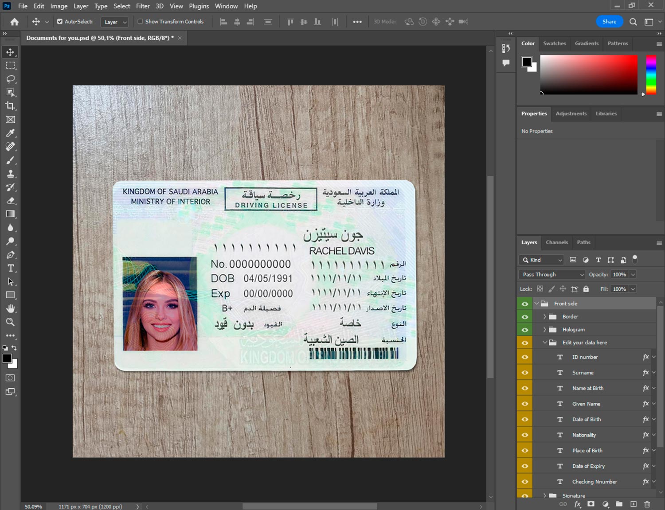Open the Kind filter dropdown in Layers

[541, 260]
